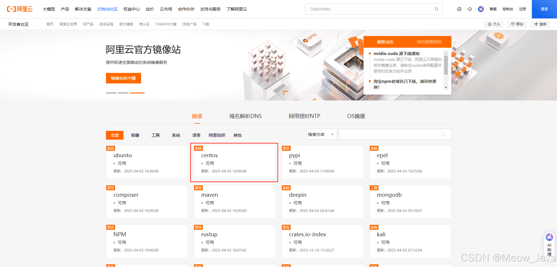Image resolution: width=557 pixels, height=267 pixels.
Task: Open the 大模型 top menu
Action: 49,9
